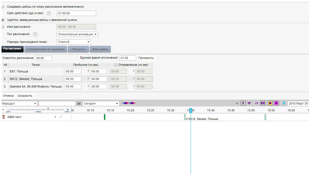The image size is (309, 174).
Task: Click Применить to apply deviation time
Action: pos(146,58)
